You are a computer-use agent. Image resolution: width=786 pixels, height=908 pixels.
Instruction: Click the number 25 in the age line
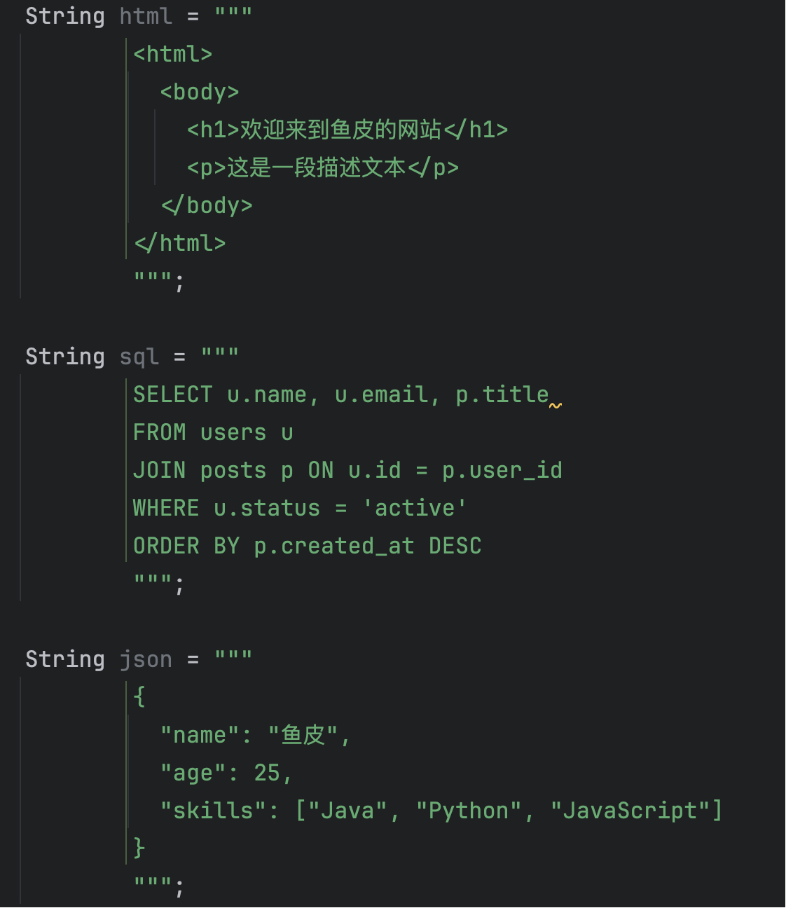click(x=267, y=773)
